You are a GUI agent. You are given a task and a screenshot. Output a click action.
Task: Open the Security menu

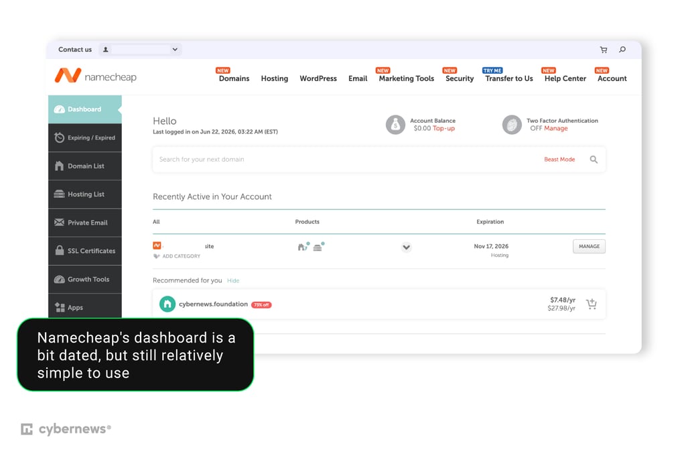point(460,78)
